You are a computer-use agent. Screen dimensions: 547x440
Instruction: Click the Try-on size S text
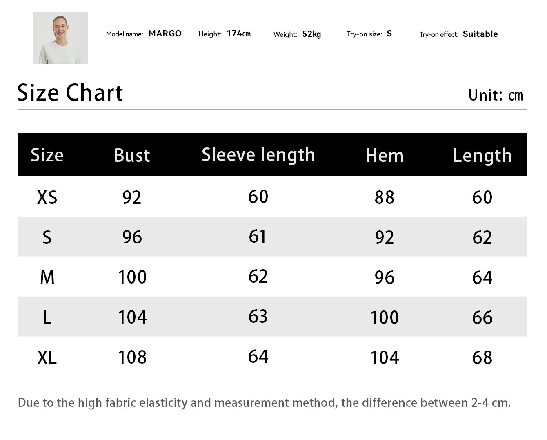pos(369,34)
